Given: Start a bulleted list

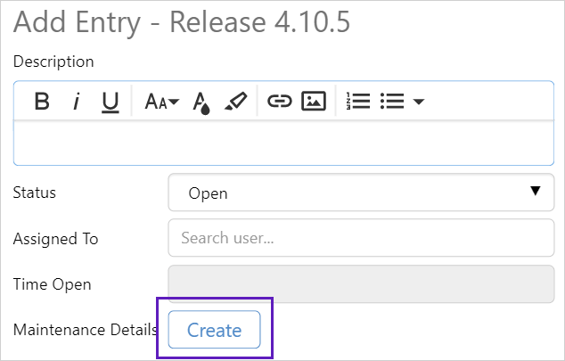Looking at the screenshot, I should click(x=392, y=102).
